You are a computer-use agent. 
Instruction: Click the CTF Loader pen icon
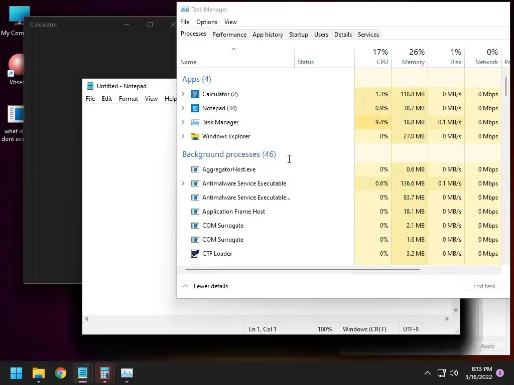click(195, 254)
